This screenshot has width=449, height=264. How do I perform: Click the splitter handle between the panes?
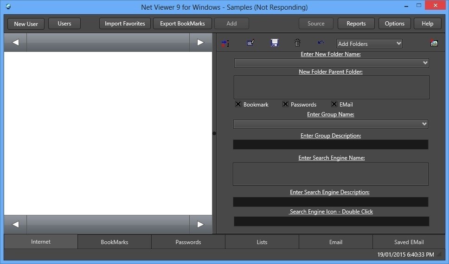pos(214,133)
